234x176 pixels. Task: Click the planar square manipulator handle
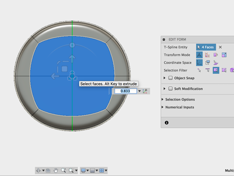pyautogui.click(x=64, y=69)
